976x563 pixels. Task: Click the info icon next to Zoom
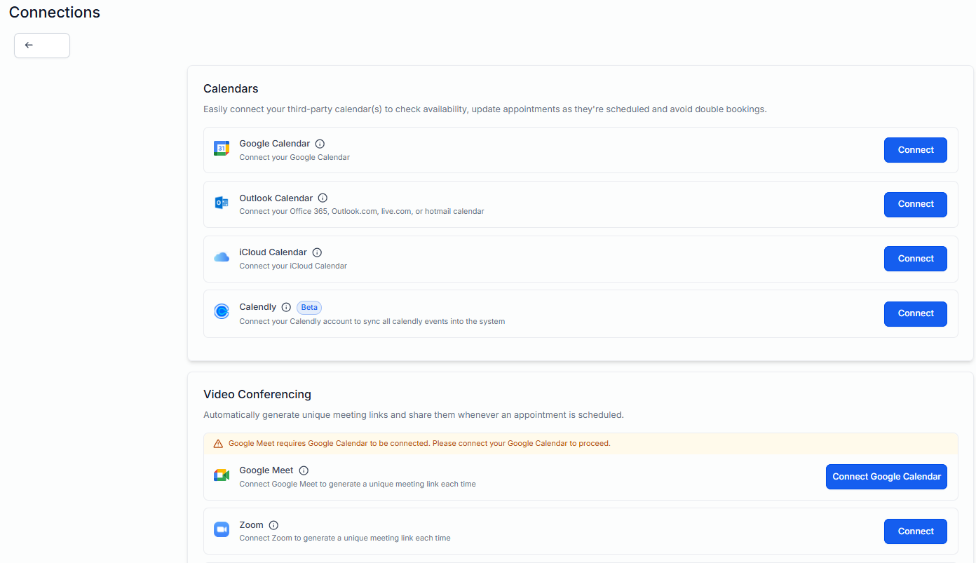point(273,525)
